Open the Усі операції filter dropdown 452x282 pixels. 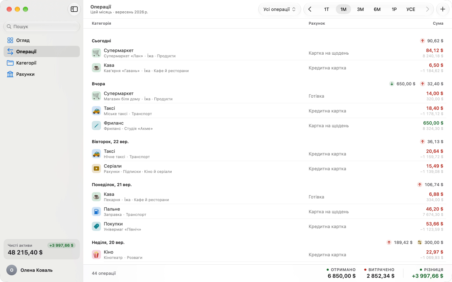tap(280, 9)
